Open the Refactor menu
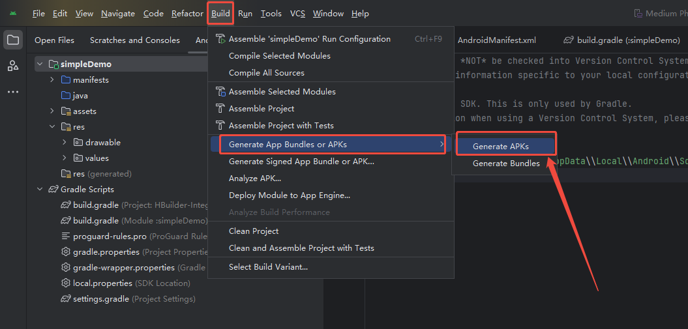The height and width of the screenshot is (329, 688). tap(187, 14)
